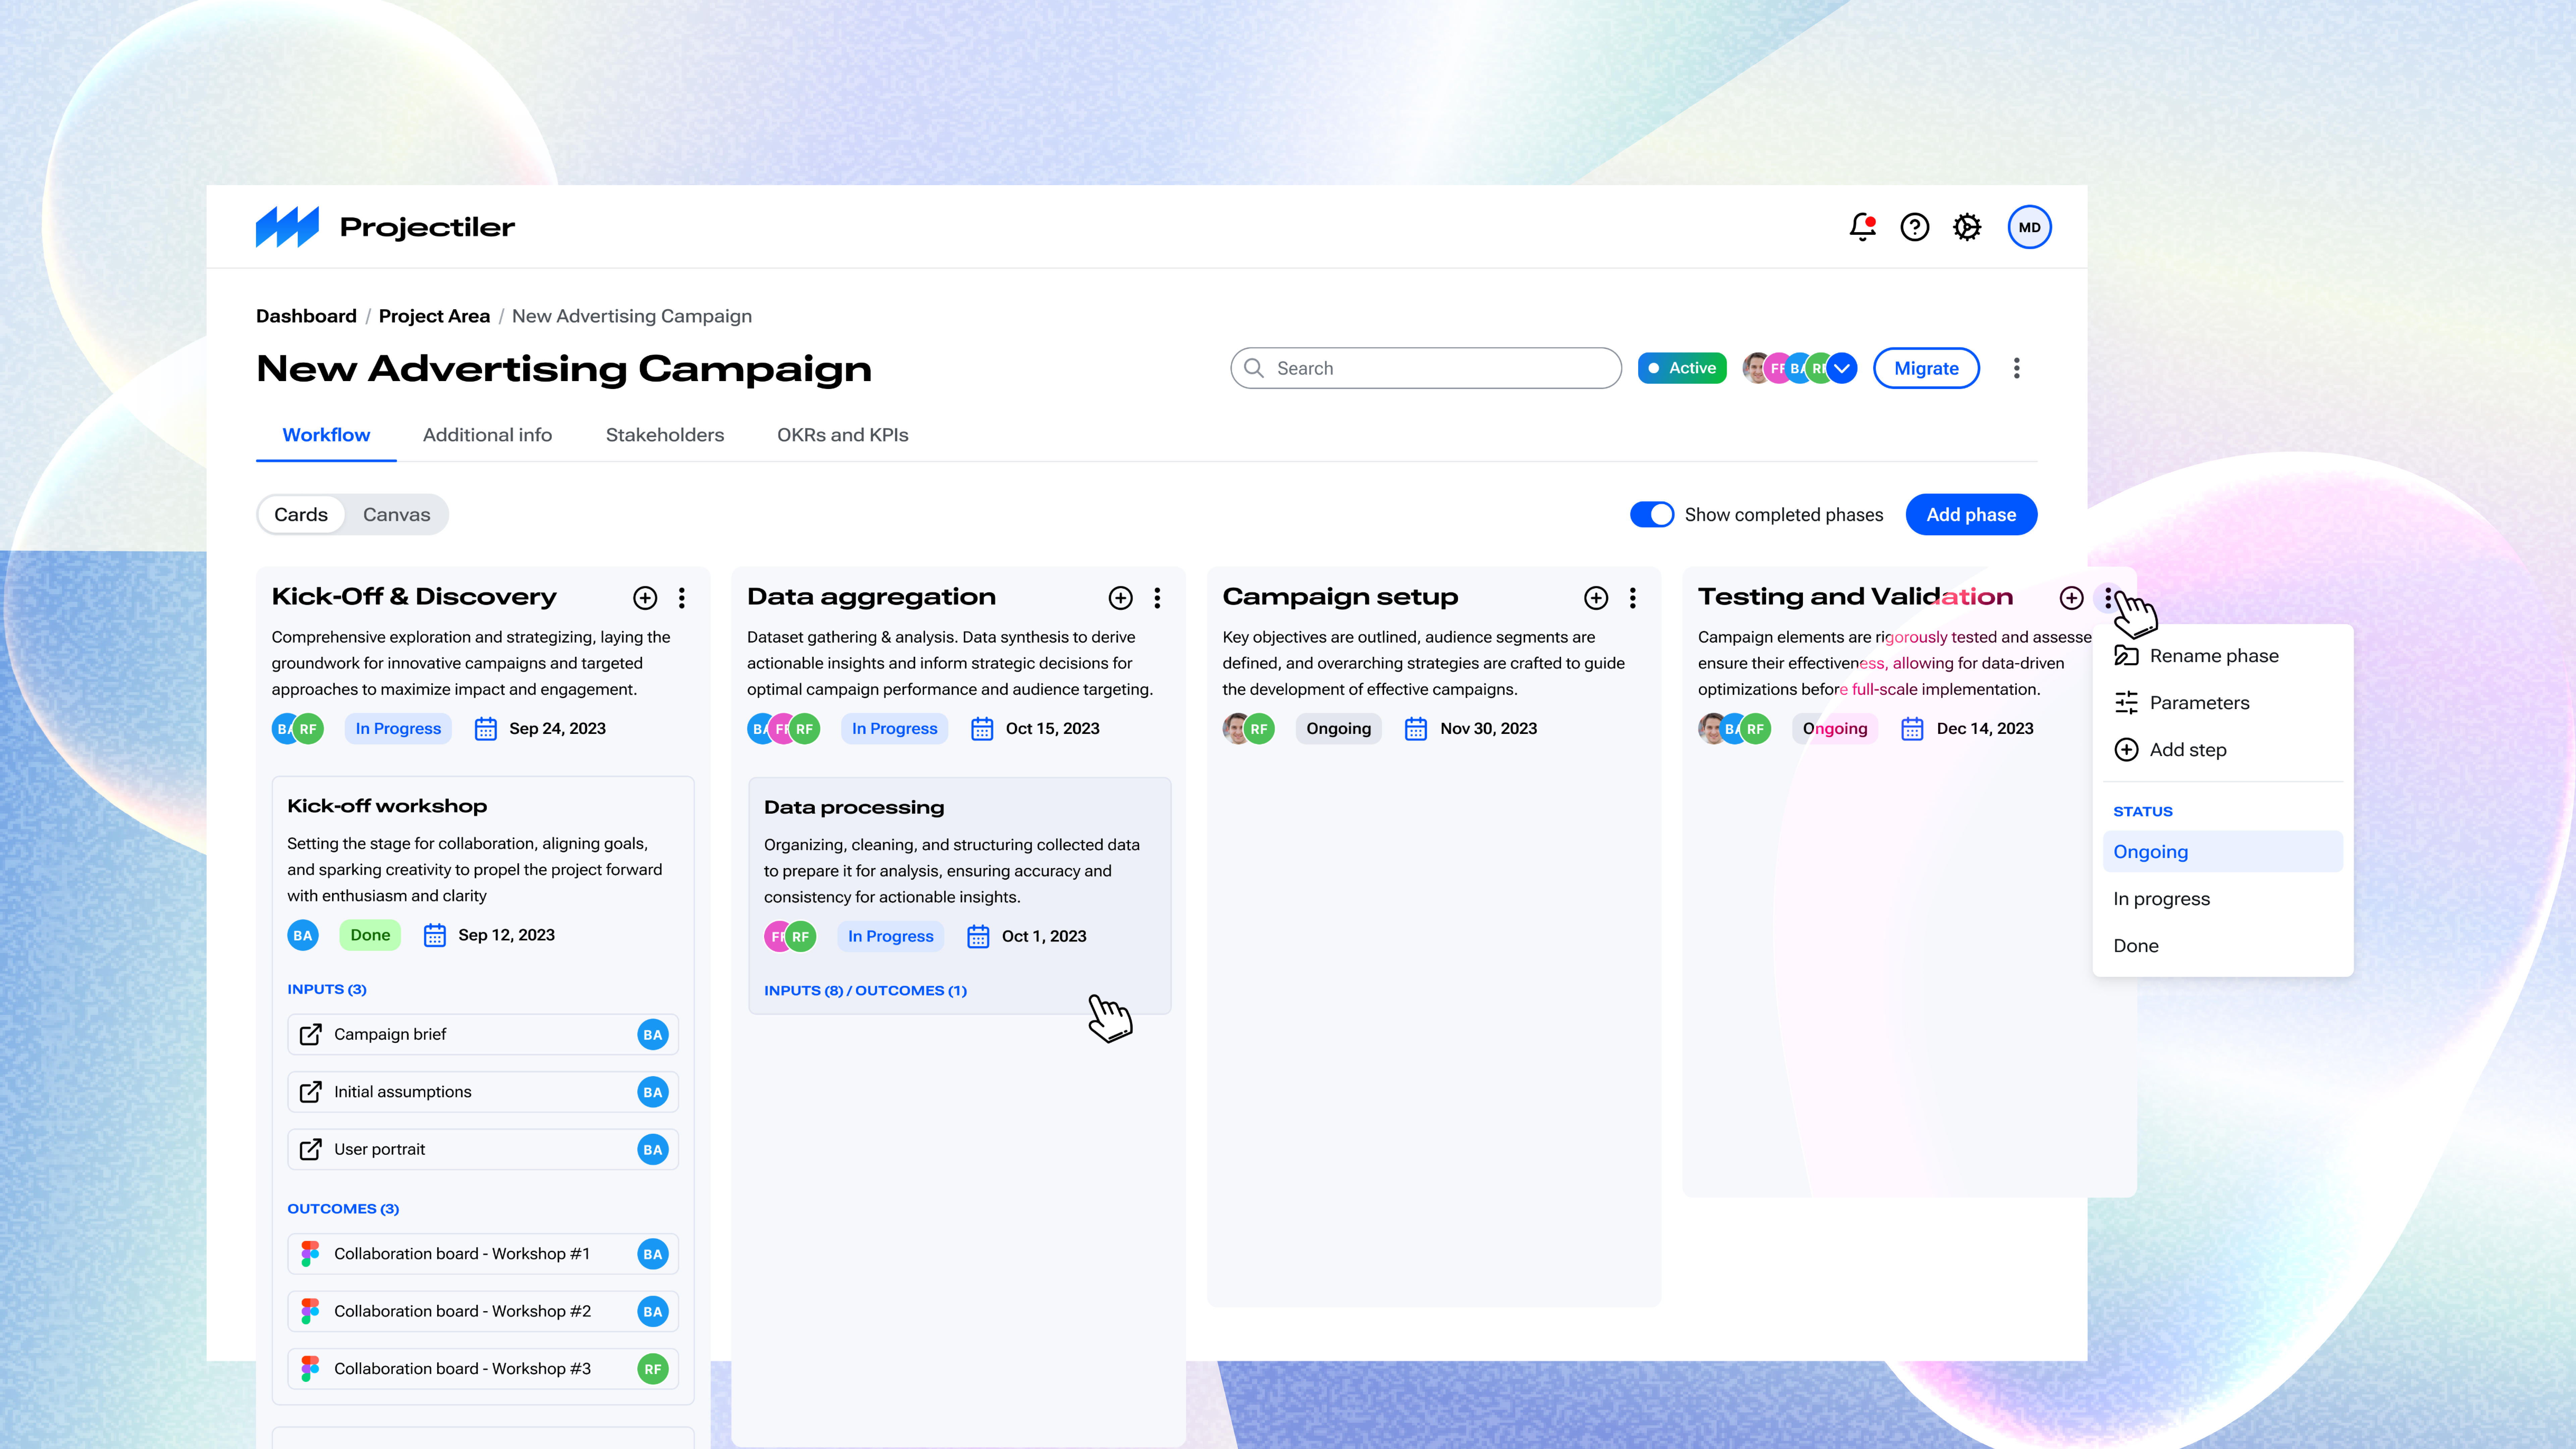Click the search magnifier icon
The width and height of the screenshot is (2576, 1449).
[x=1254, y=368]
